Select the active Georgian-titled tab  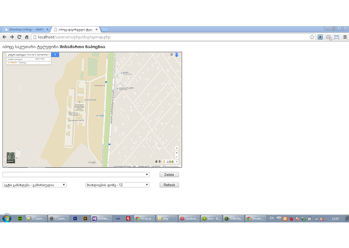pyautogui.click(x=76, y=29)
